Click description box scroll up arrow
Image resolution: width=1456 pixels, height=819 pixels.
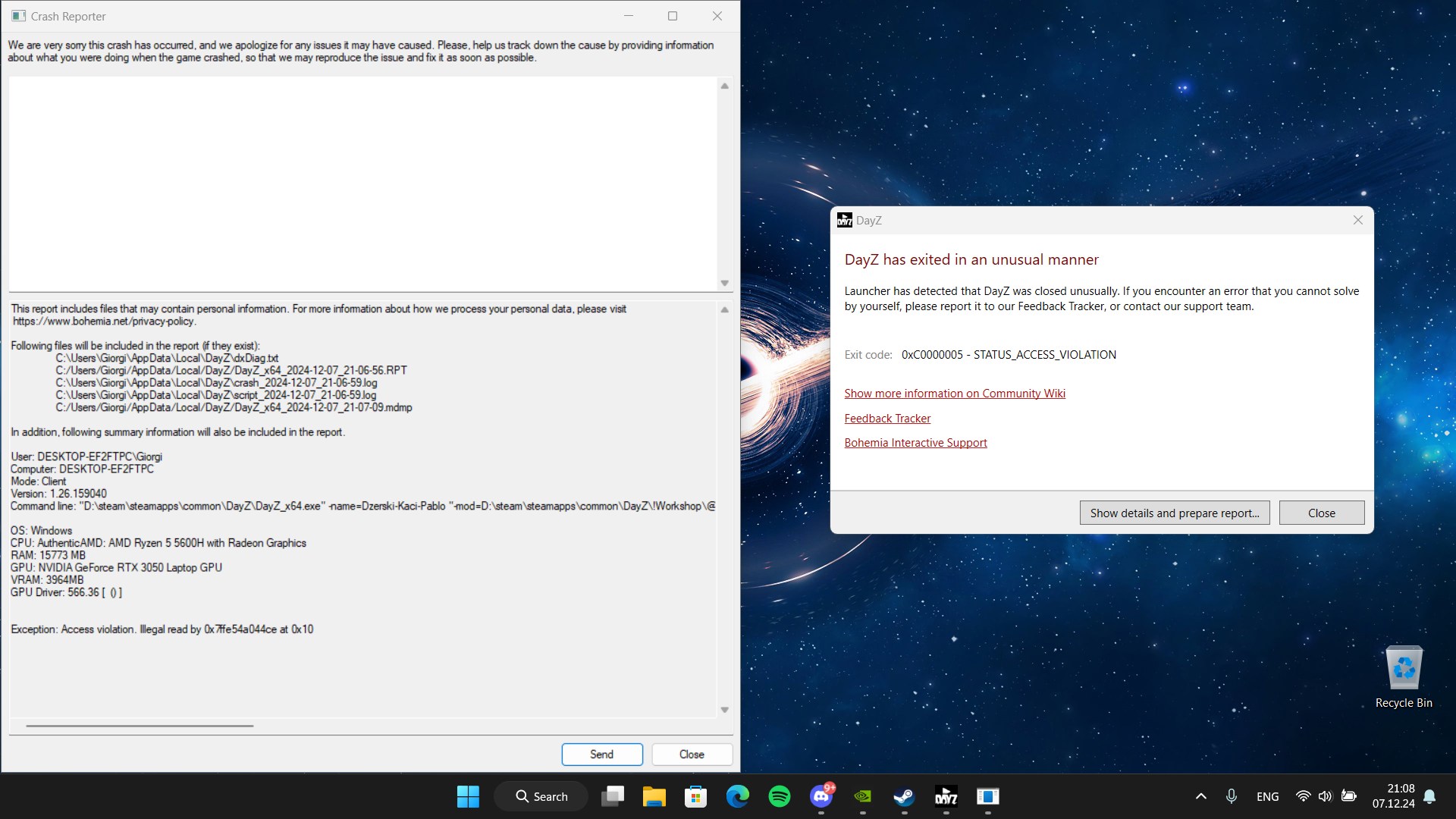pyautogui.click(x=725, y=86)
